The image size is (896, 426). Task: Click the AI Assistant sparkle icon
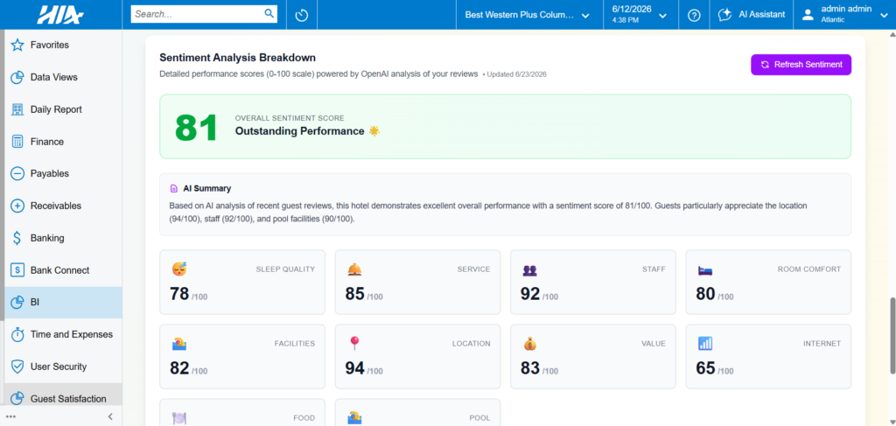click(725, 15)
